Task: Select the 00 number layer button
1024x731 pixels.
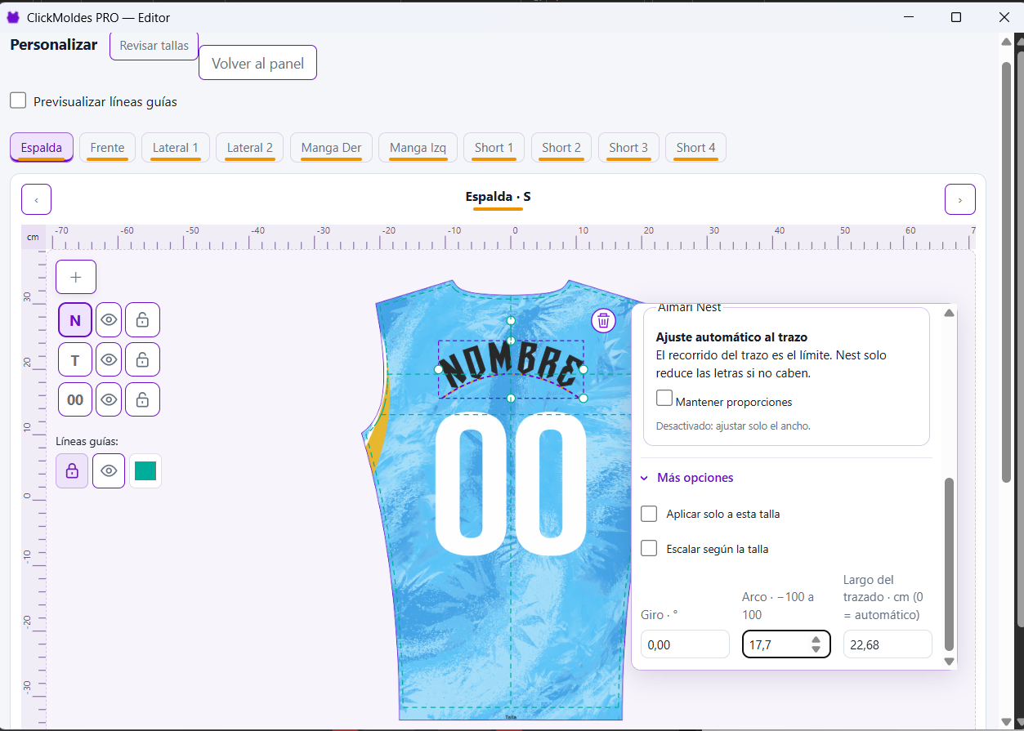Action: click(75, 399)
